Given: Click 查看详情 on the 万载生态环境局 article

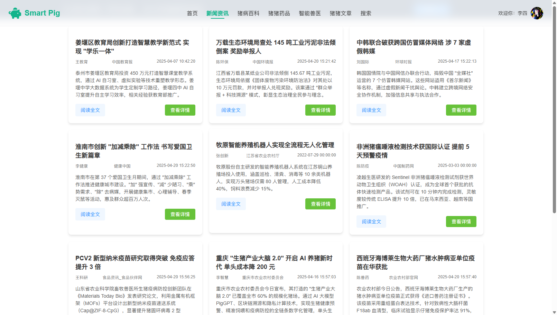Looking at the screenshot, I should pyautogui.click(x=321, y=110).
